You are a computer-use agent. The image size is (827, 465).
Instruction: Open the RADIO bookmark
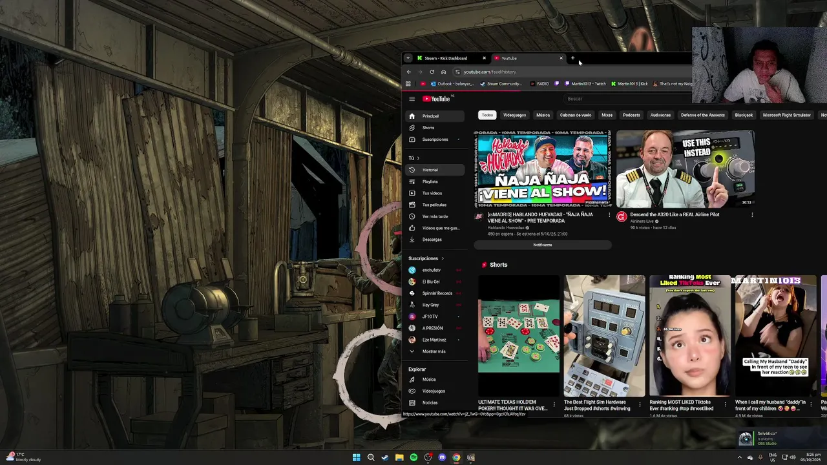click(539, 84)
